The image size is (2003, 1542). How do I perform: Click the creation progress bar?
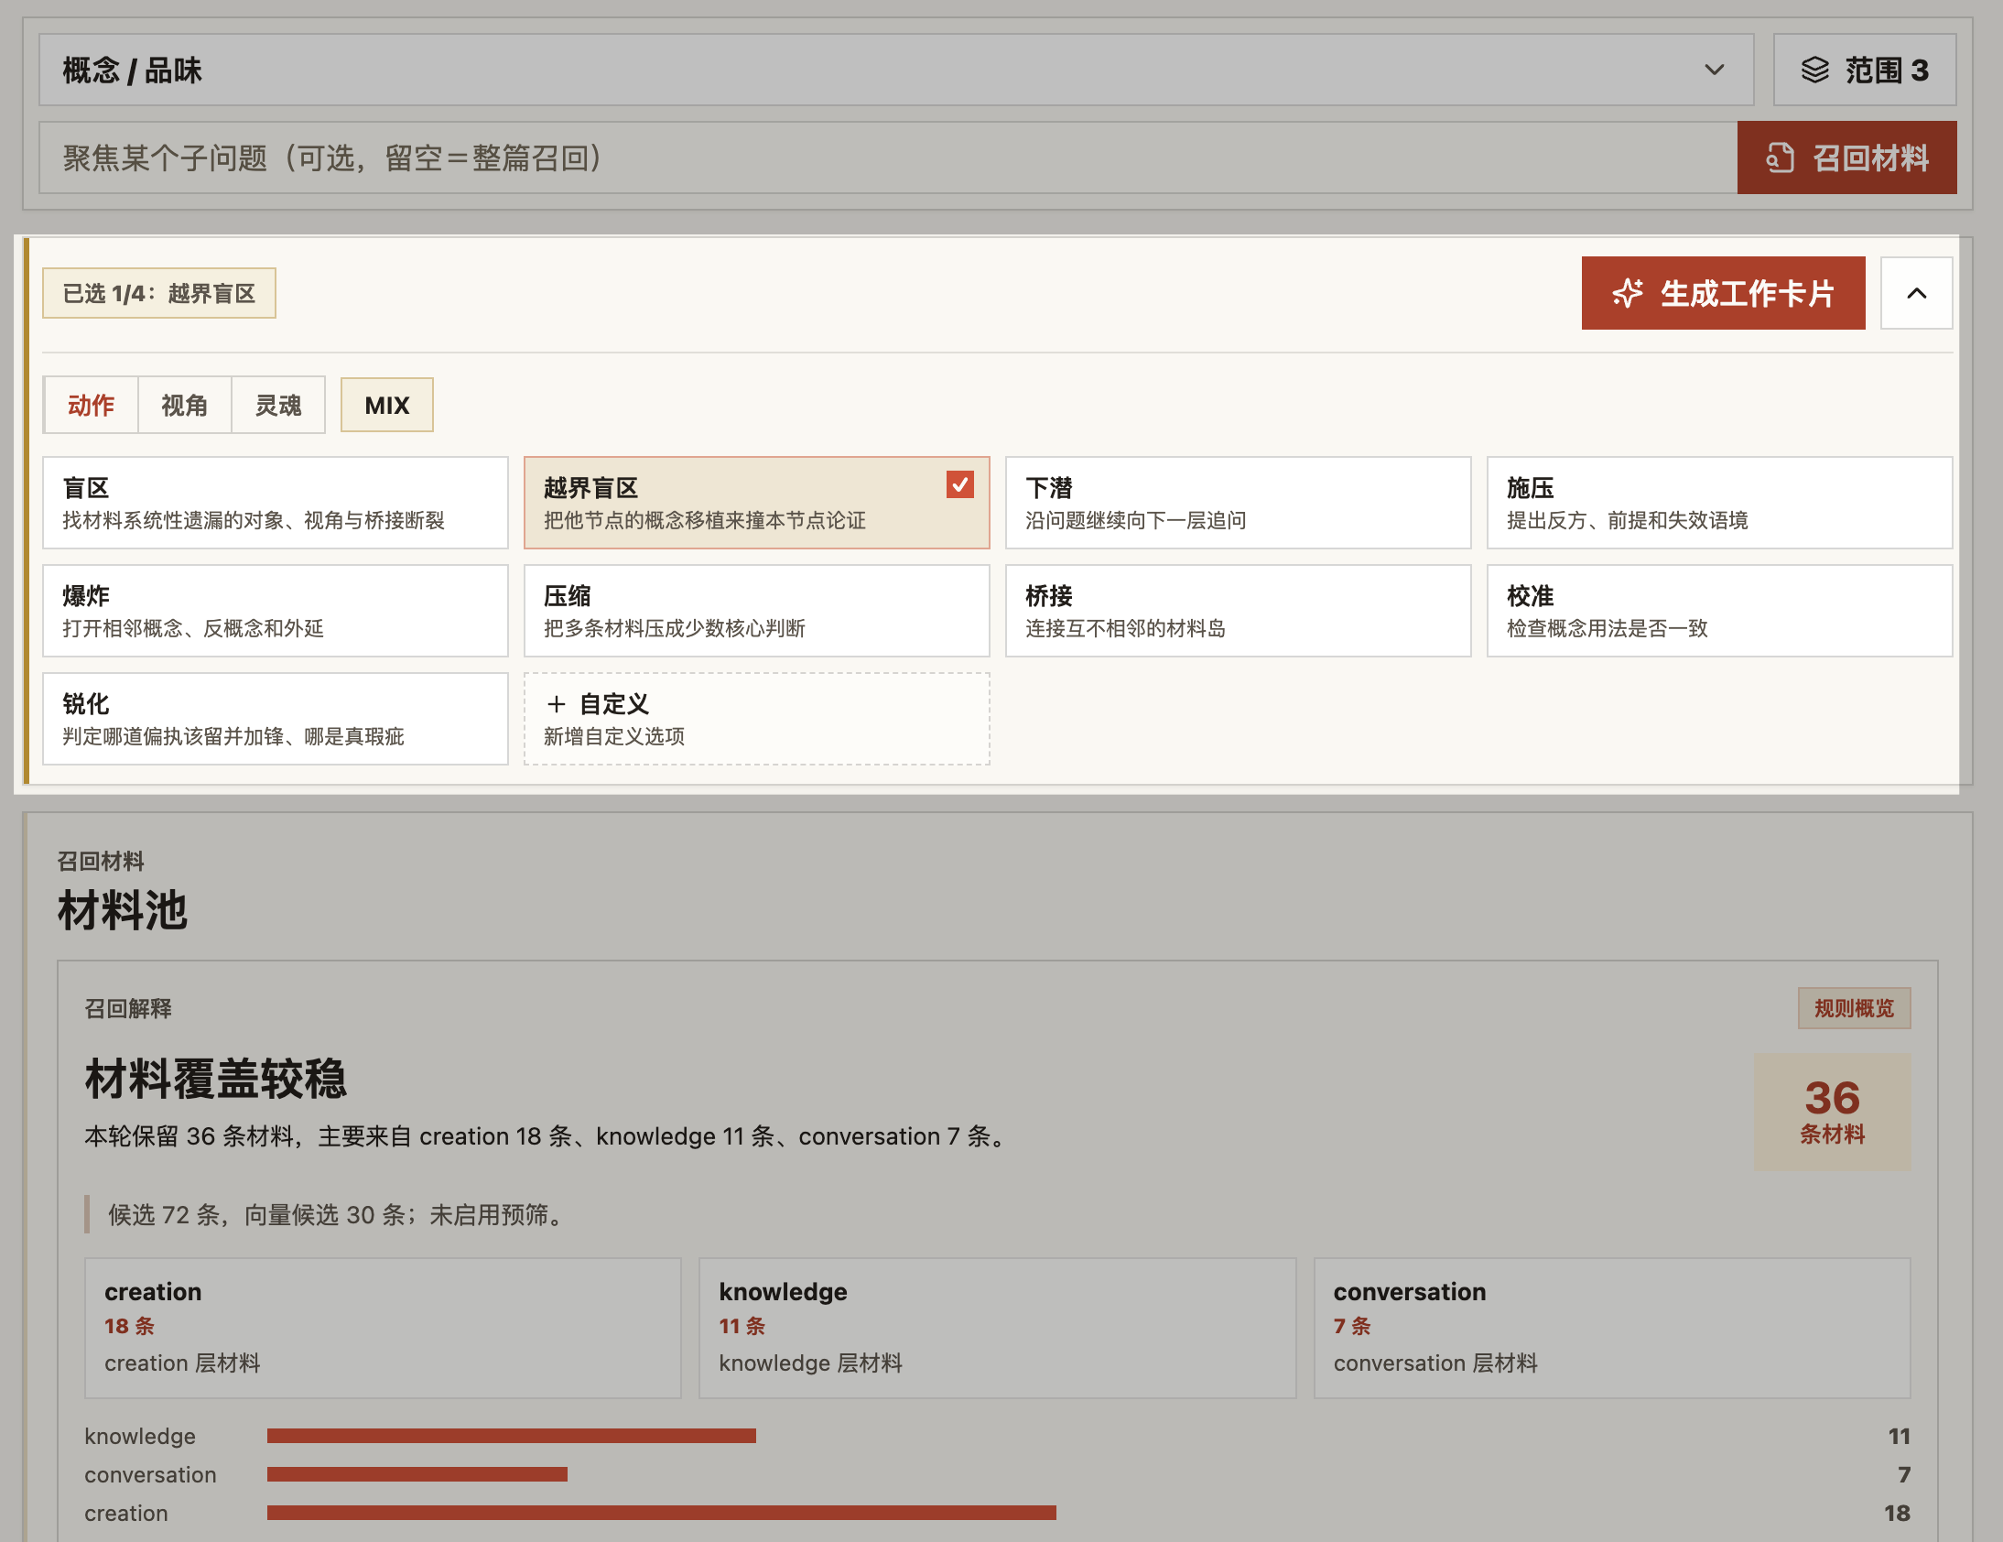[661, 1513]
